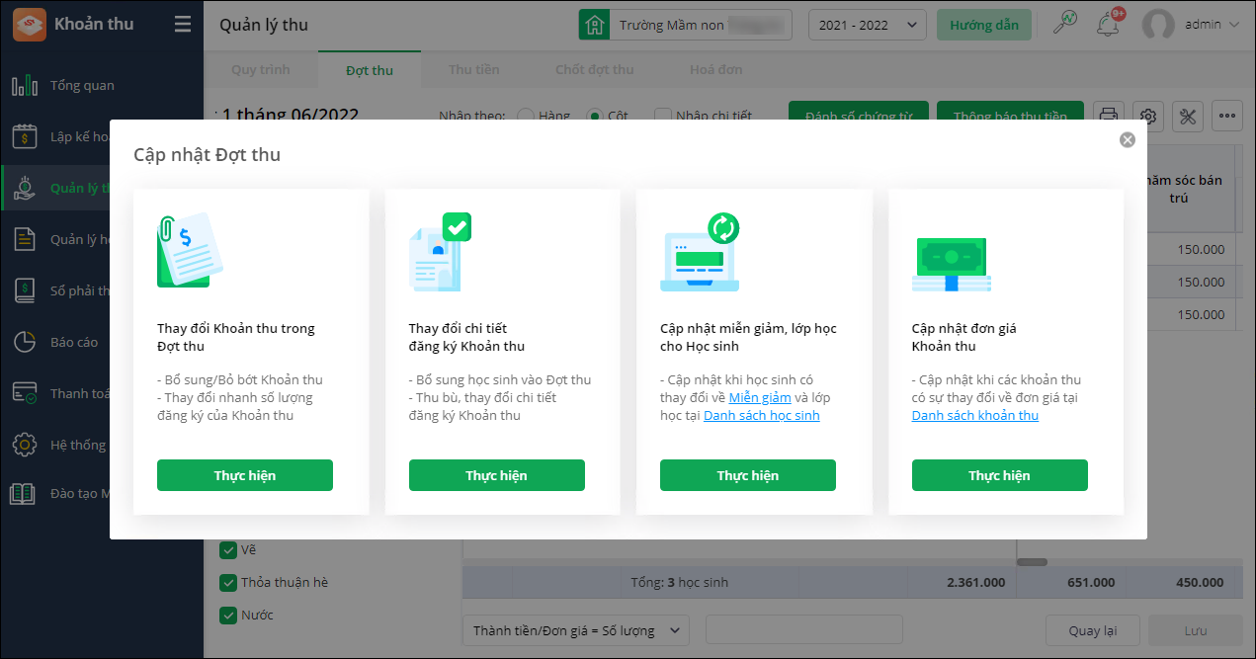Uncheck the Nước checkbox
The image size is (1256, 659).
pyautogui.click(x=228, y=616)
